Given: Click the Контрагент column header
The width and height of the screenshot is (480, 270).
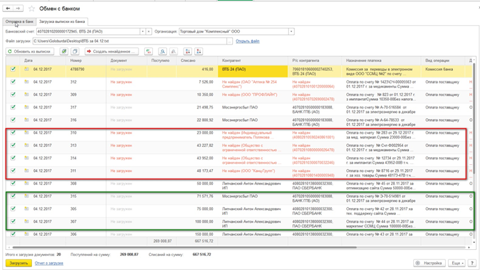Looking at the screenshot, I should point(253,61).
